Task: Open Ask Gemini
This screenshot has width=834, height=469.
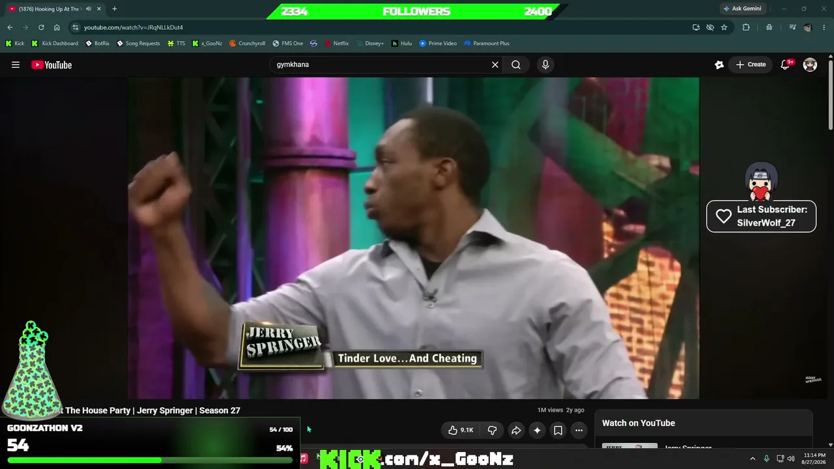Action: click(742, 8)
